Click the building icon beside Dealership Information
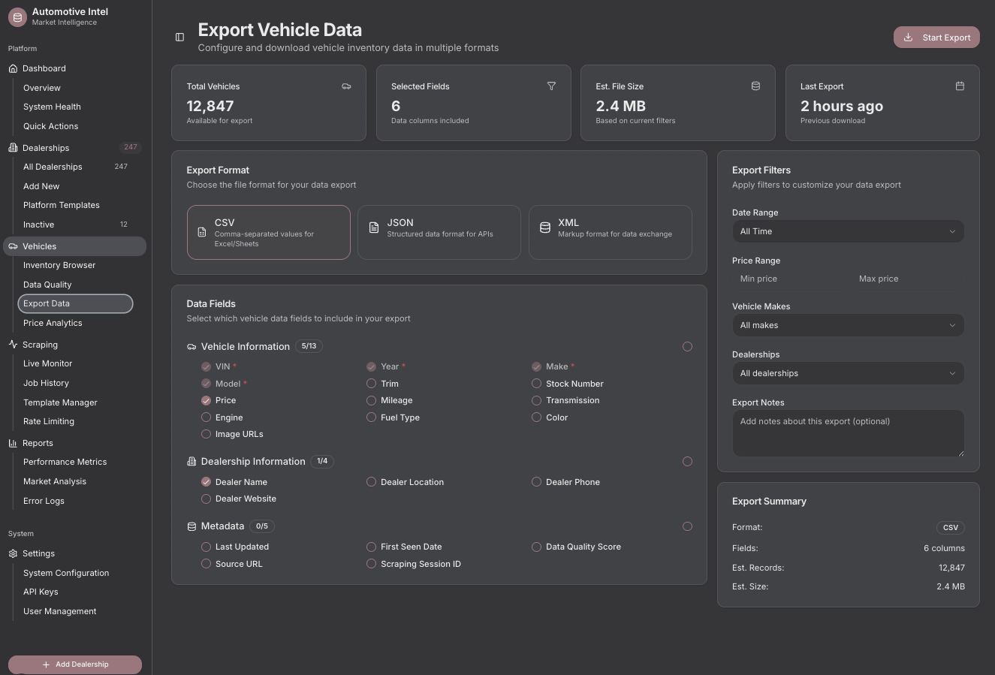This screenshot has width=995, height=675. point(191,462)
